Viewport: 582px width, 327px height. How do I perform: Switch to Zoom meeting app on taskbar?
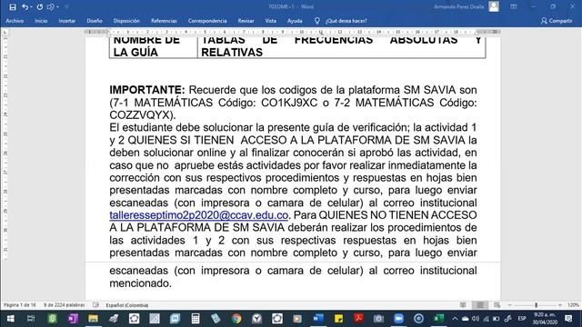tap(398, 319)
